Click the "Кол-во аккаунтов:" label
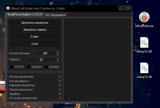Screen dimensions: 160x108 click(21, 77)
